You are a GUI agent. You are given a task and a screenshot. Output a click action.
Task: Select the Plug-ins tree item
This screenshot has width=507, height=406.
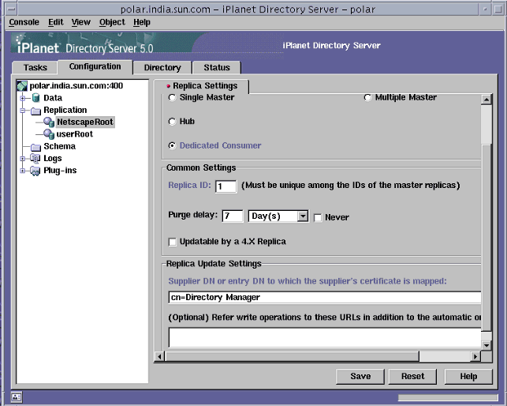(60, 171)
